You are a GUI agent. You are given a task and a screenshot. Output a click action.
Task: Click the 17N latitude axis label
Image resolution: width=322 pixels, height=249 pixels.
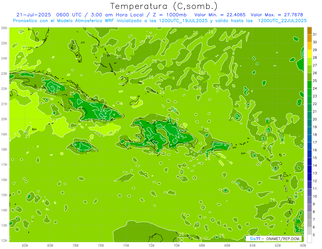coord(4,164)
